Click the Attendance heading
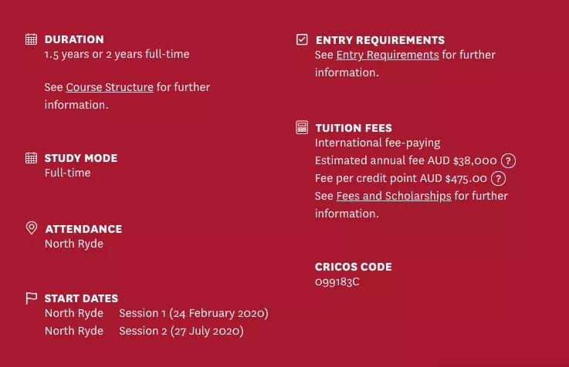 [x=83, y=229]
